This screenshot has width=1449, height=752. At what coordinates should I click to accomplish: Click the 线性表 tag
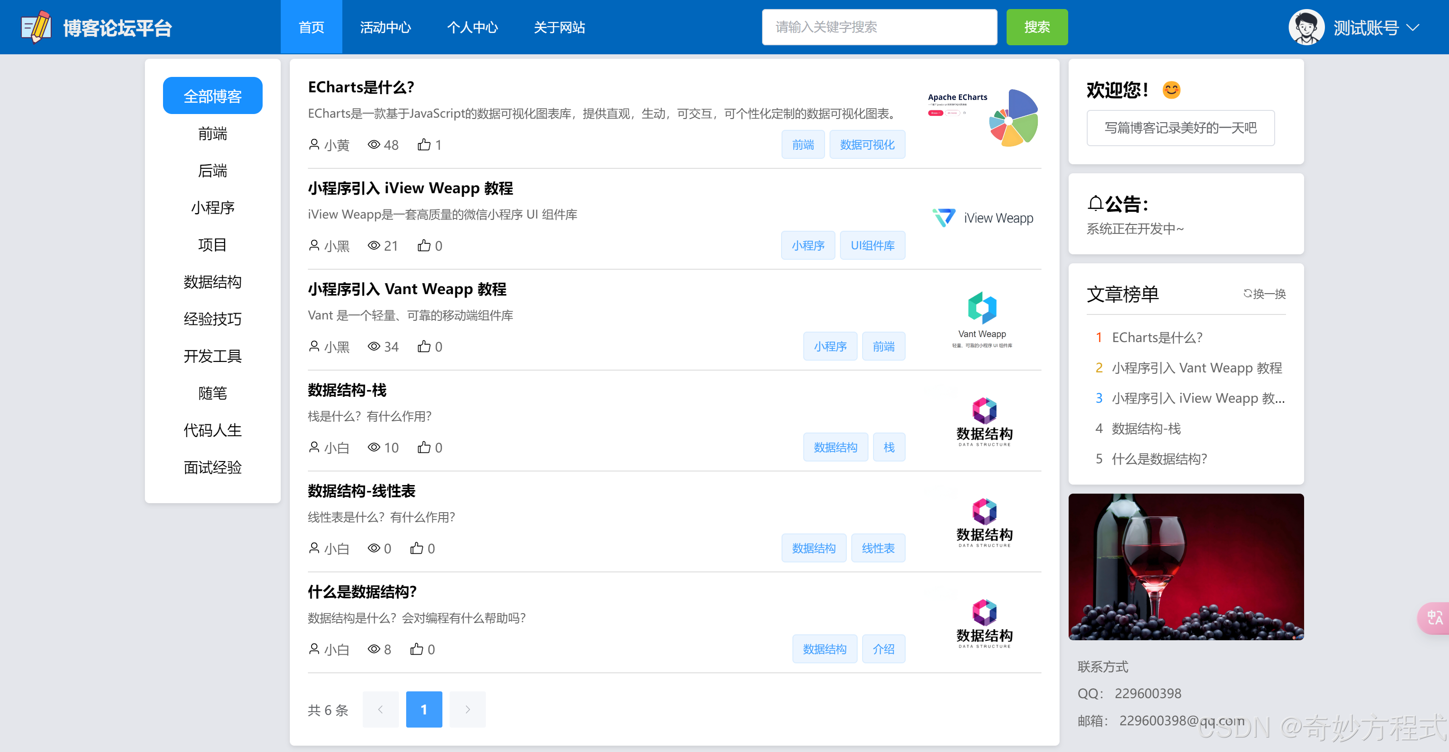coord(878,548)
